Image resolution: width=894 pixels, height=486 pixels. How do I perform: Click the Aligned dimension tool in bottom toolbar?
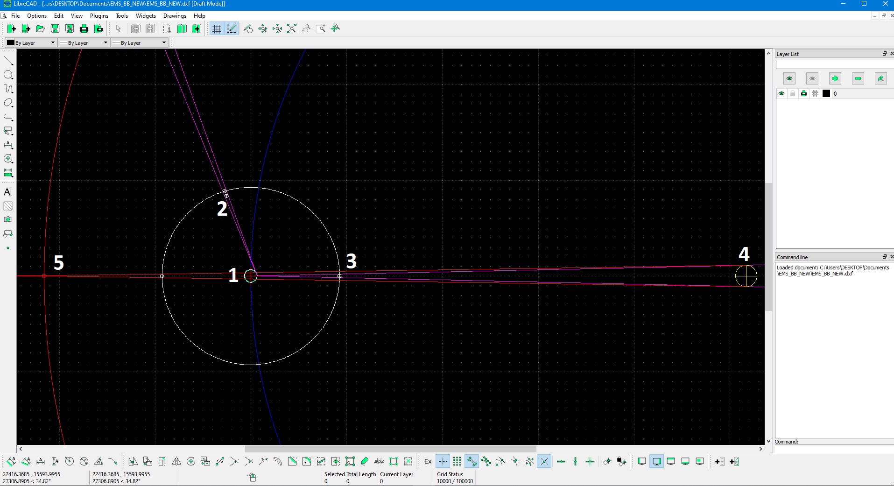click(11, 462)
